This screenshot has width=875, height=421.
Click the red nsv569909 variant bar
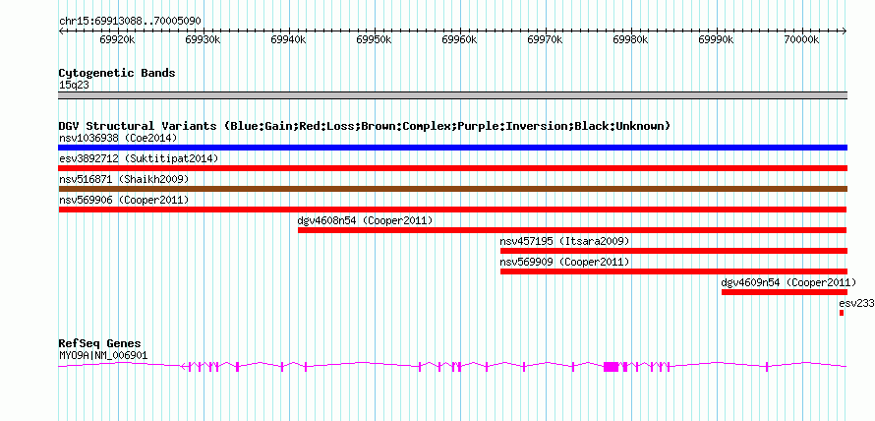pos(674,271)
